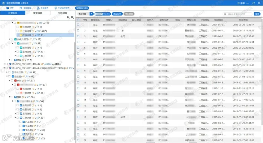
Task: Click the 火车票 train ticket icon
Action: 24,126
